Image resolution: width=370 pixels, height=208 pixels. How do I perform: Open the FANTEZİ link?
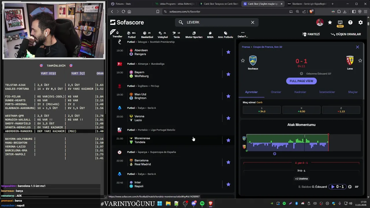coord(311,34)
